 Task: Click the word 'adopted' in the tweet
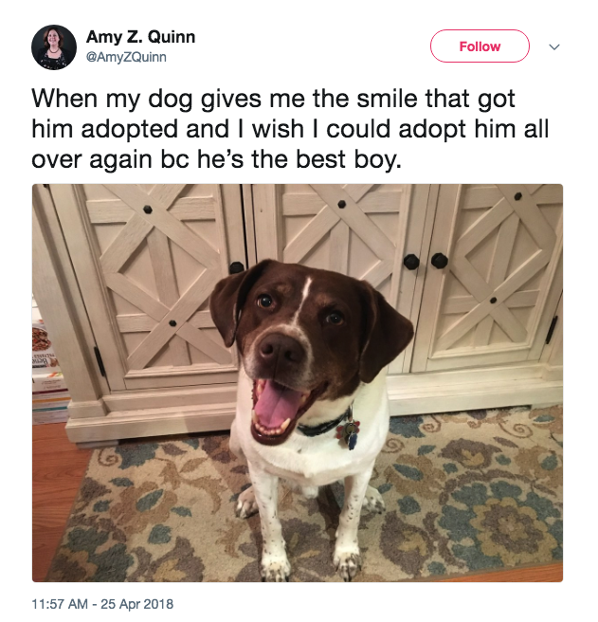(x=129, y=130)
